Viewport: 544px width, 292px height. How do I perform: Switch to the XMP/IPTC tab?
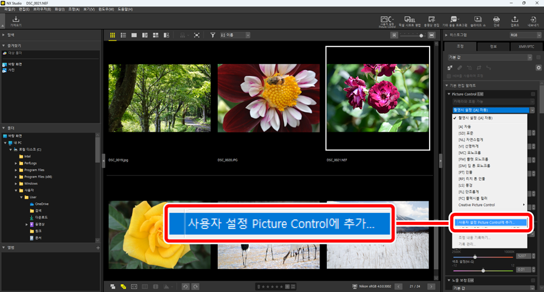526,46
